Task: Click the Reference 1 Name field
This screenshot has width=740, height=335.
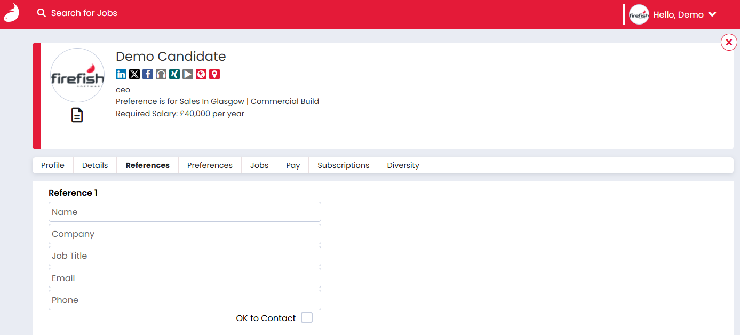Action: pos(185,212)
